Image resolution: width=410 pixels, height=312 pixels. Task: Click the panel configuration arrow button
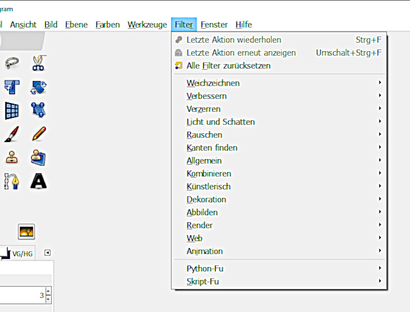(x=48, y=253)
